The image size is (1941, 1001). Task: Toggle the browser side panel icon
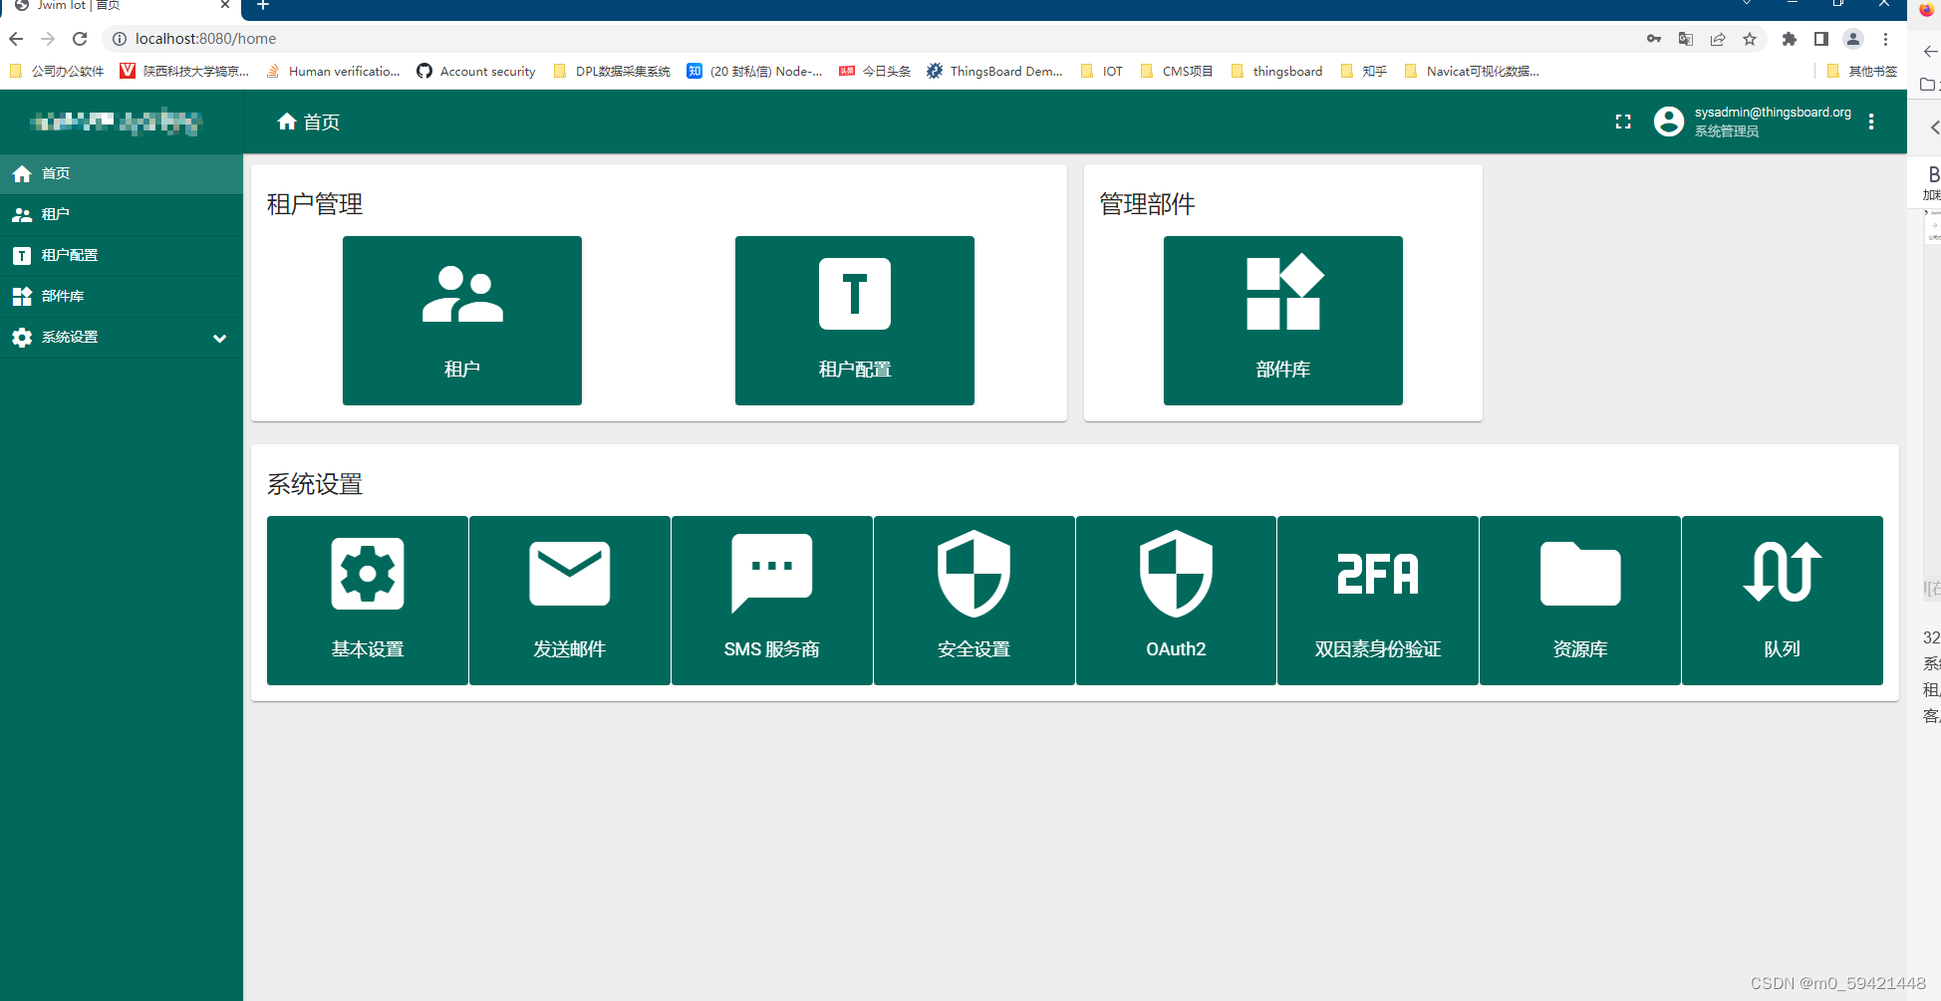1821,39
